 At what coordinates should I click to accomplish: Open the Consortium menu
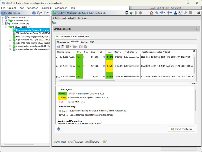click(61, 8)
